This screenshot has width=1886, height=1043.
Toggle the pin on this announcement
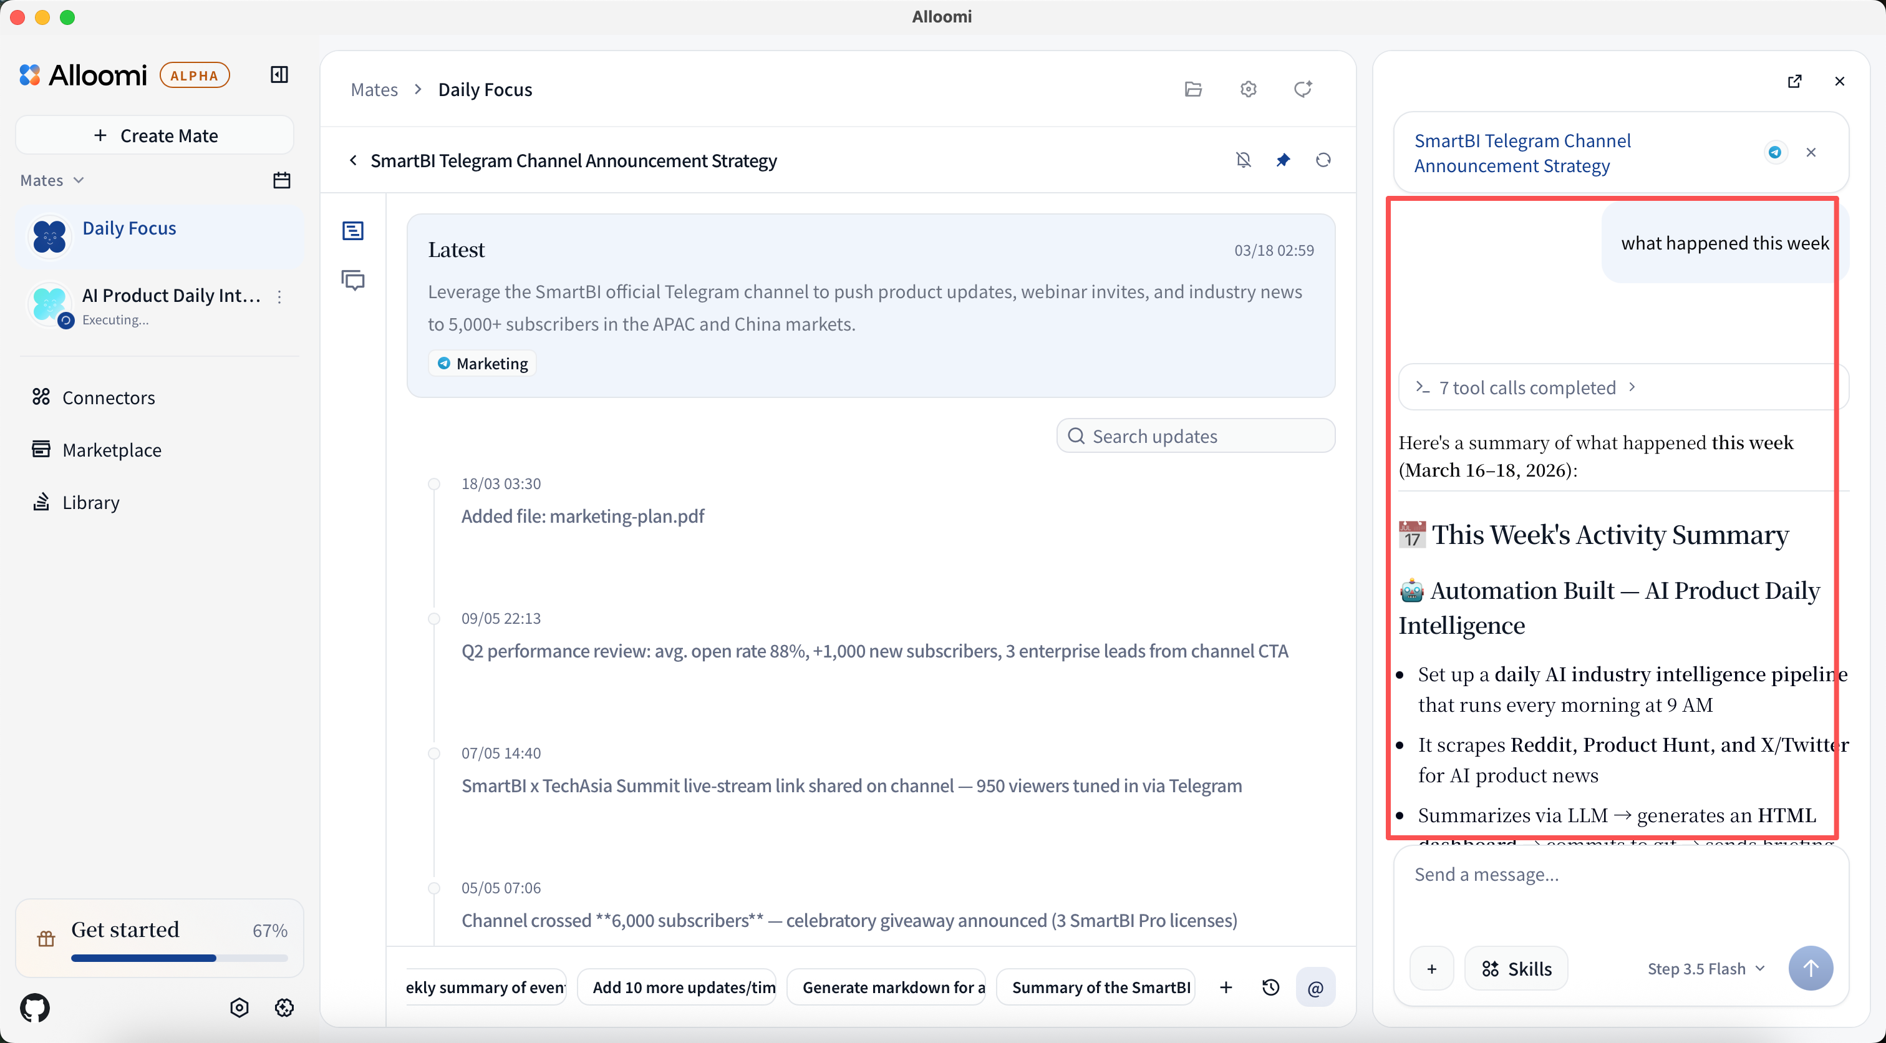tap(1284, 160)
